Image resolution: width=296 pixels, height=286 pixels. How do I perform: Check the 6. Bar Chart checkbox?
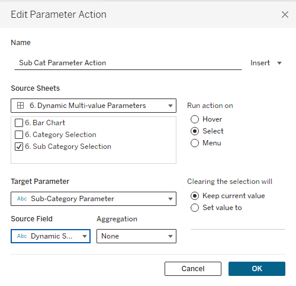[19, 123]
